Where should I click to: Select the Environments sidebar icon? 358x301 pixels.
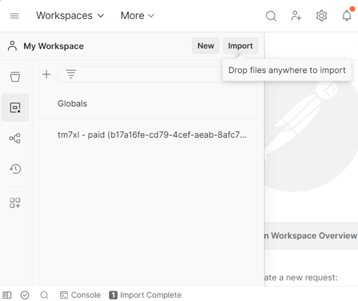[15, 108]
